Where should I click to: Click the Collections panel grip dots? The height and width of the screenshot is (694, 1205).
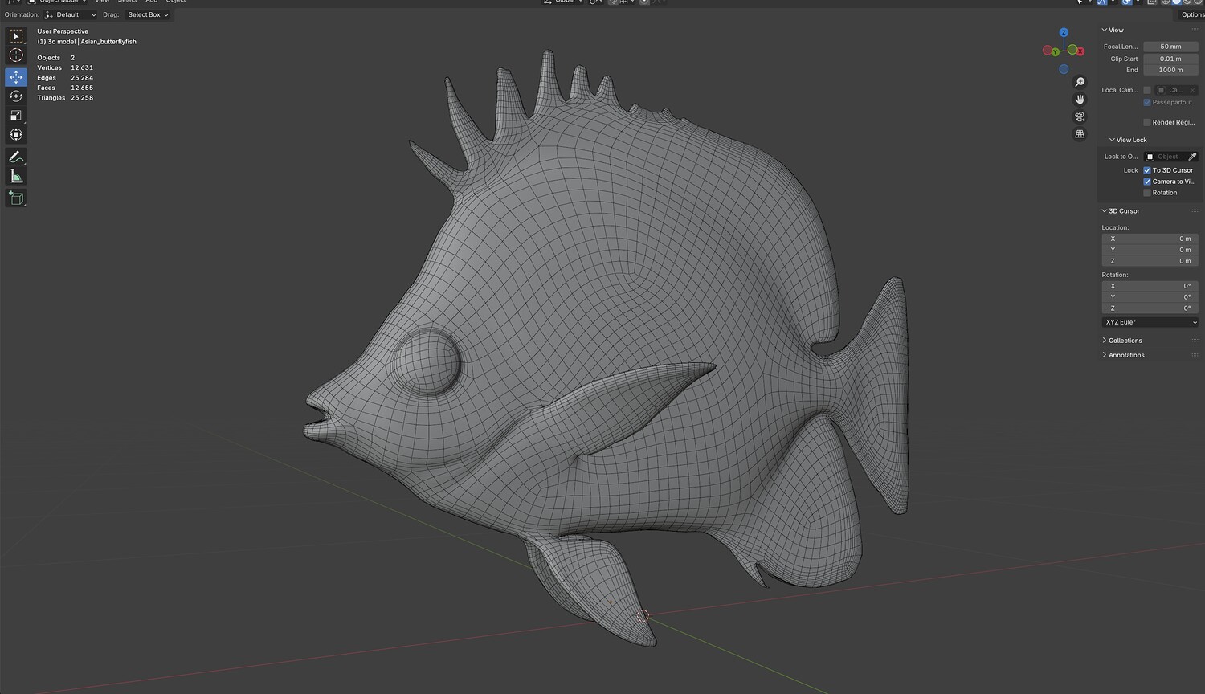tap(1195, 341)
